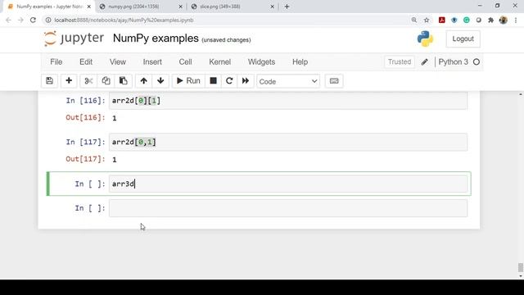Click the Trusted notebook indicator
This screenshot has width=524, height=295.
(x=400, y=62)
